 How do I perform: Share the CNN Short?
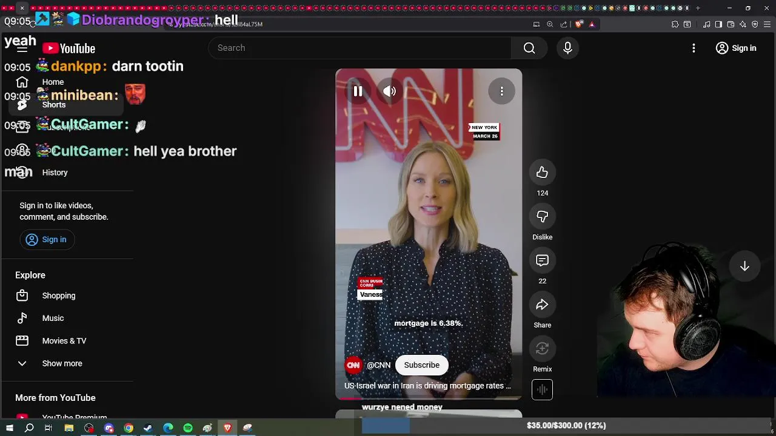tap(542, 305)
